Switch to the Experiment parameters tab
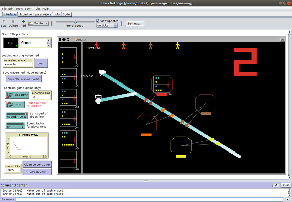Screen dimensions: 292x202 (35, 14)
